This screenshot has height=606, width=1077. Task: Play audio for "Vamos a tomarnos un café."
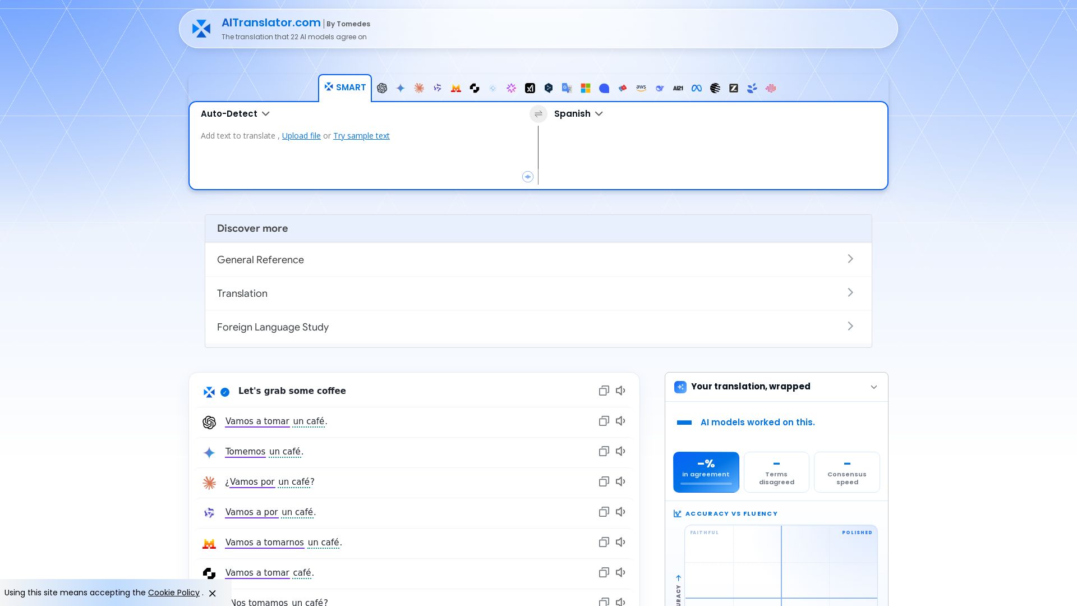(x=620, y=543)
